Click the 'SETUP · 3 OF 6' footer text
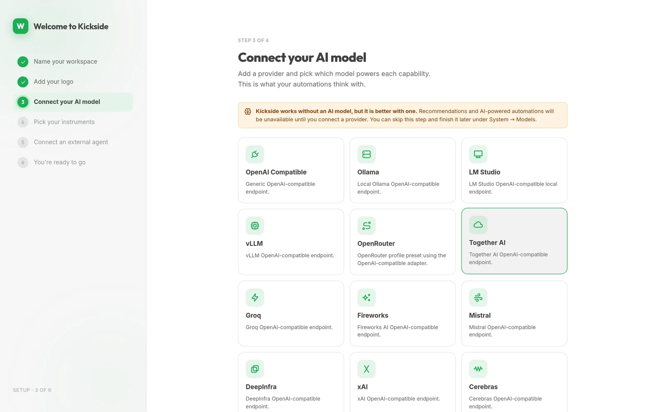Screen dimensions: 659x412 (x=32, y=390)
